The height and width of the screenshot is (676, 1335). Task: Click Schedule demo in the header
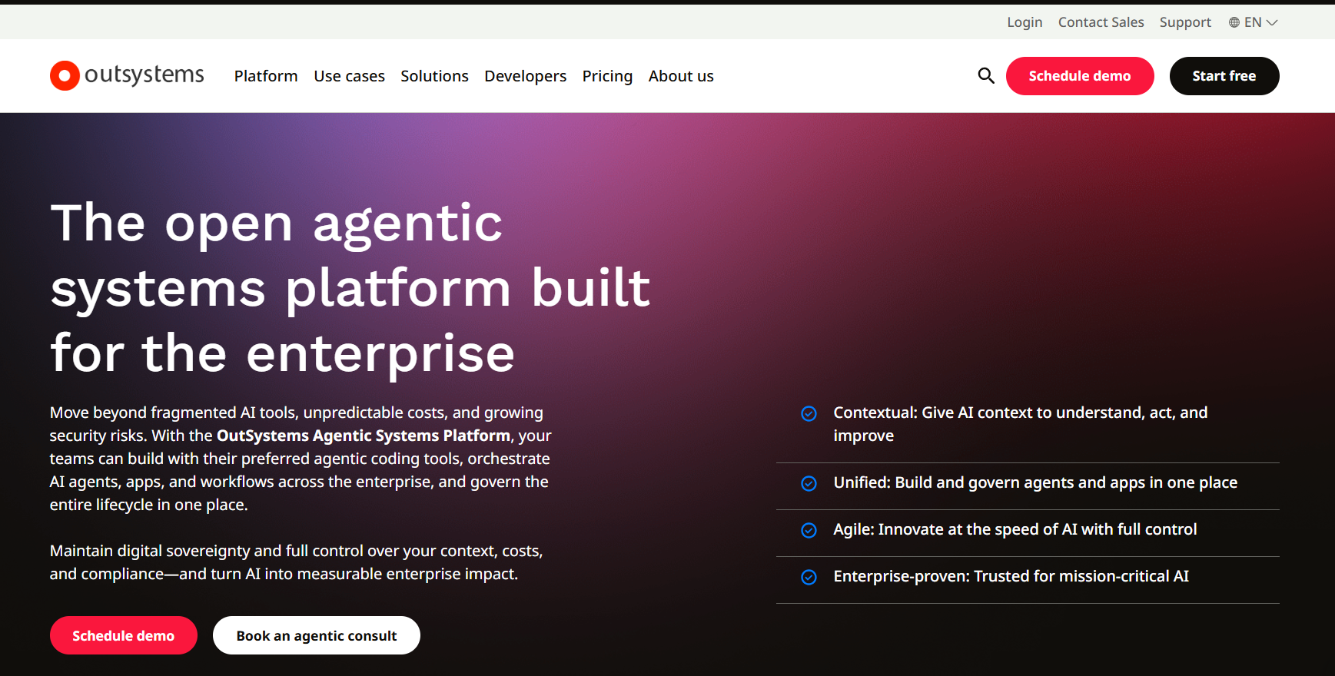click(x=1080, y=76)
